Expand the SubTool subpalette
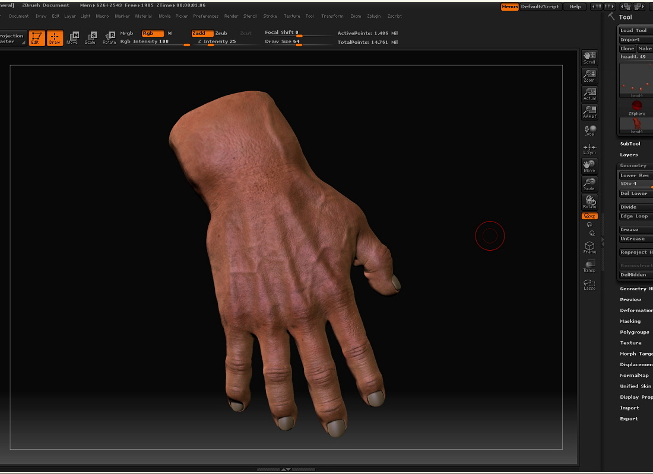 click(630, 143)
